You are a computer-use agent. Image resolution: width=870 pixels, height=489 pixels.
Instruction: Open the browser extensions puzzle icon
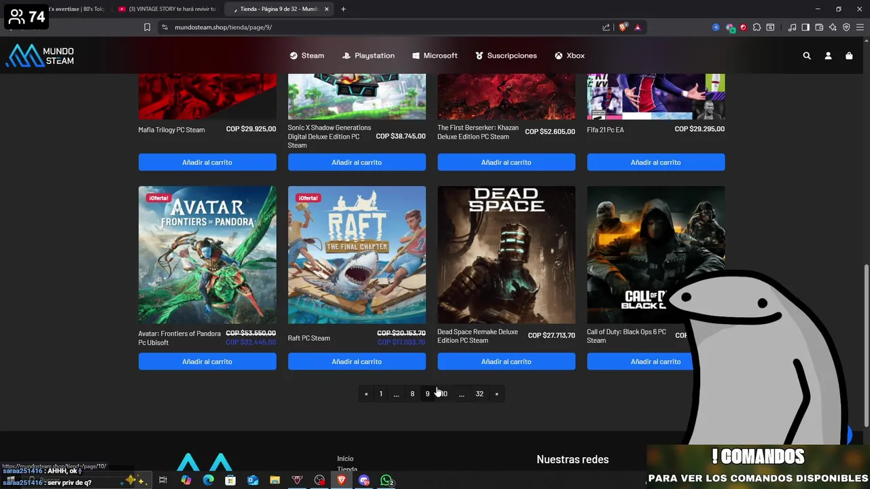click(x=756, y=27)
